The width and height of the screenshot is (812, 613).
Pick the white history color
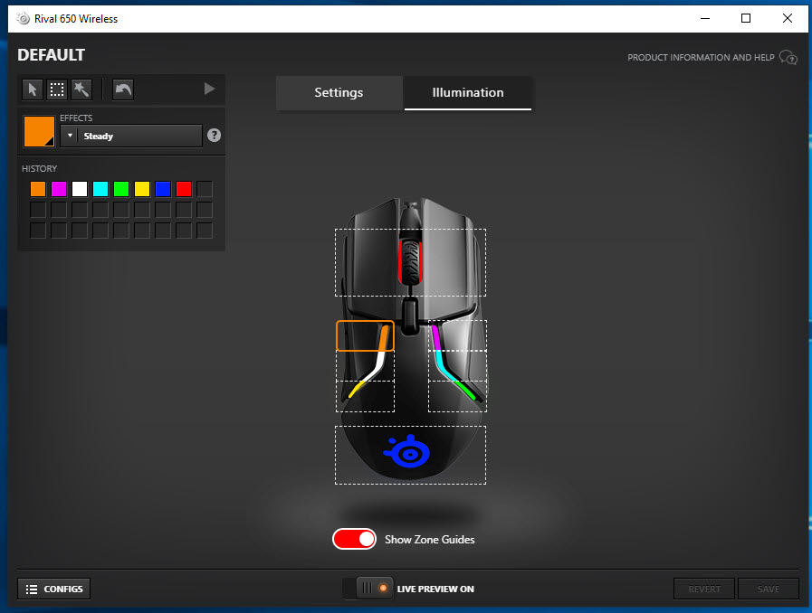[x=80, y=189]
